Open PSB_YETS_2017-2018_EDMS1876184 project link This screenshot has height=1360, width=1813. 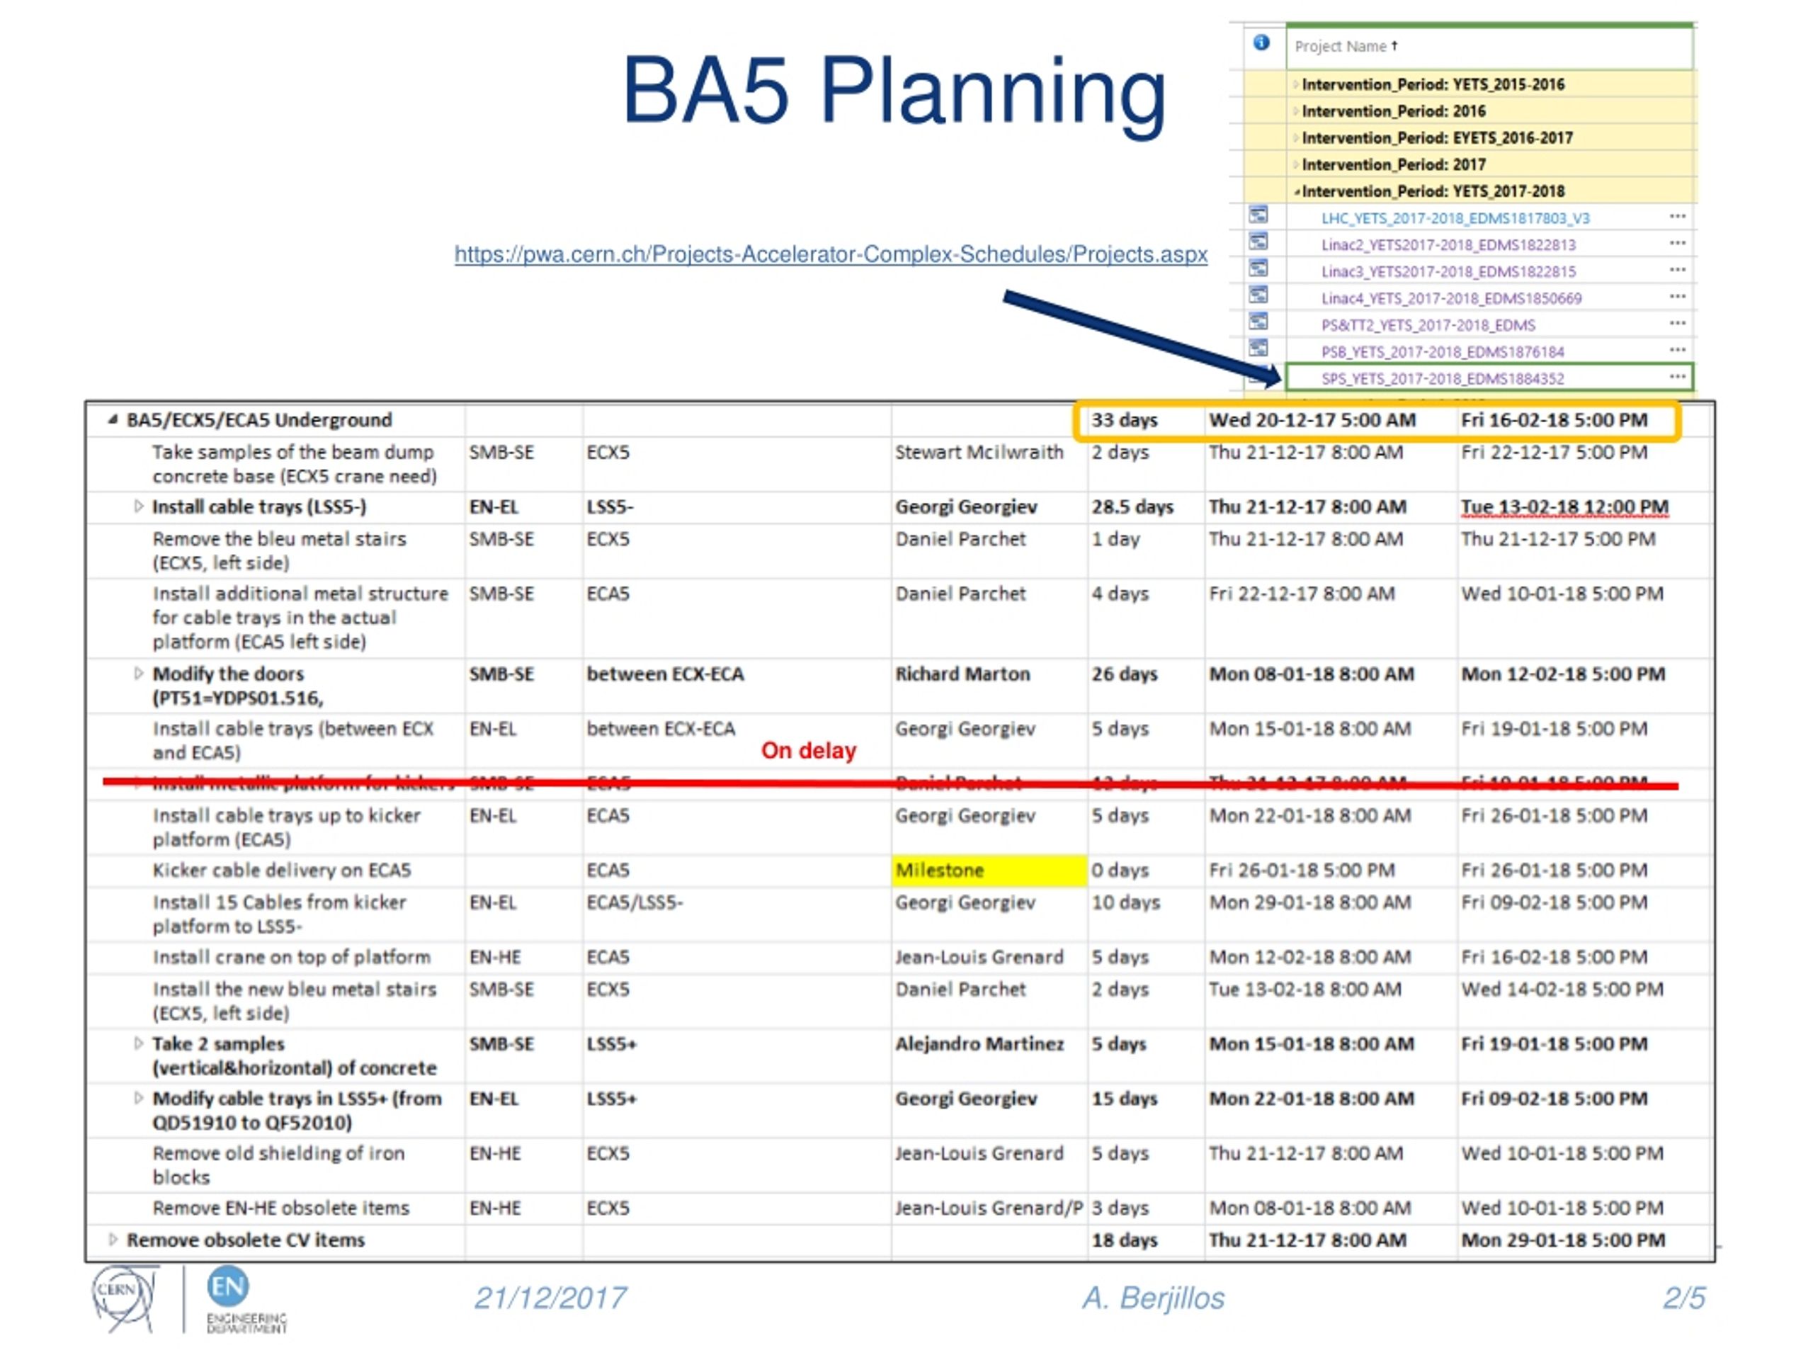click(x=1442, y=351)
